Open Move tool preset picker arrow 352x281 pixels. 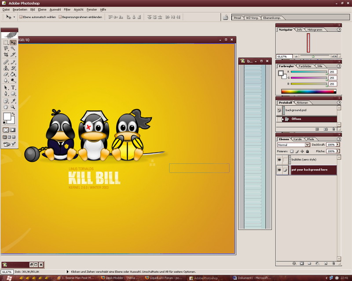(x=14, y=17)
